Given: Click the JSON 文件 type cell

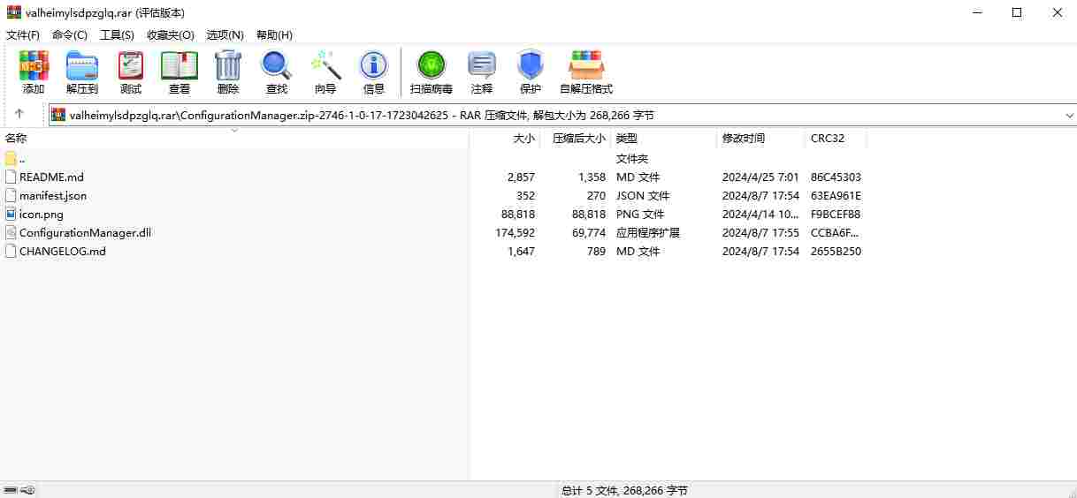Looking at the screenshot, I should pos(643,195).
